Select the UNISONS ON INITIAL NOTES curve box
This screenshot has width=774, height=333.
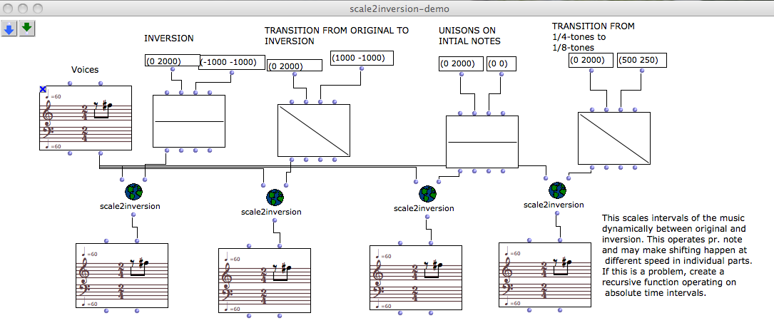click(x=482, y=141)
